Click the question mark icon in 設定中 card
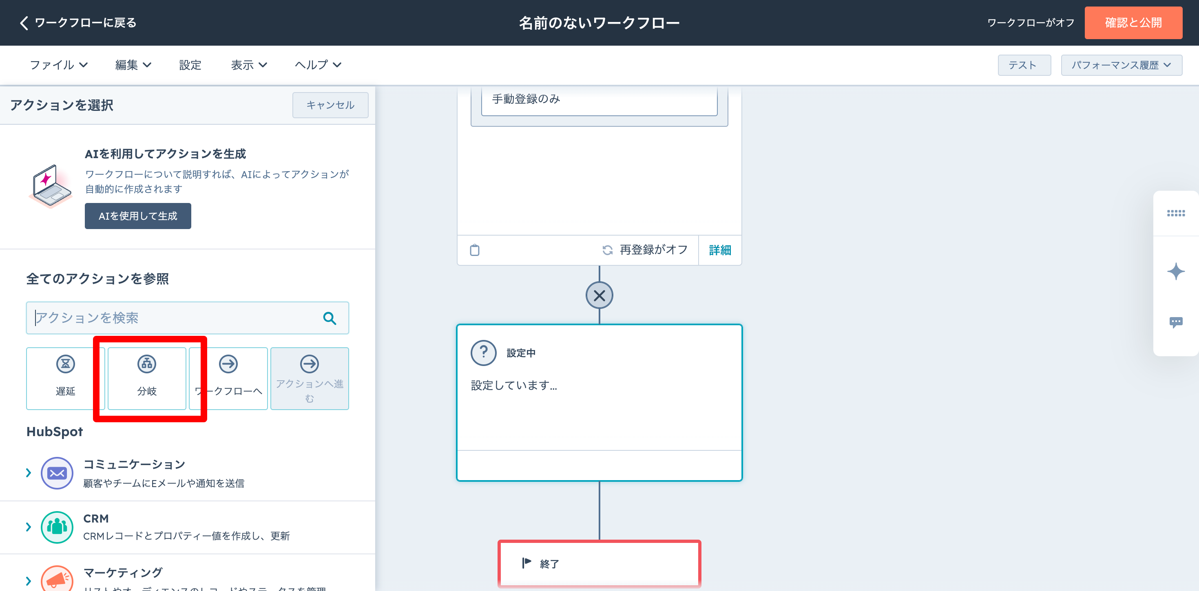1199x591 pixels. [484, 353]
